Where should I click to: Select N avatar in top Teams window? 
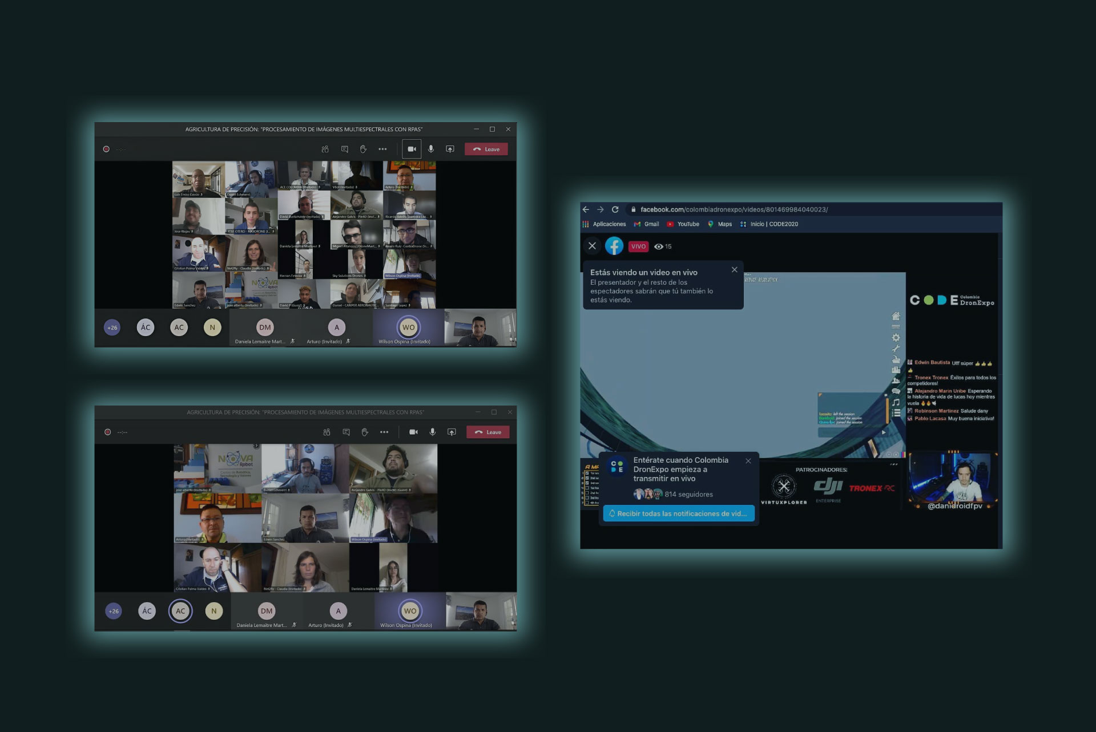(212, 327)
